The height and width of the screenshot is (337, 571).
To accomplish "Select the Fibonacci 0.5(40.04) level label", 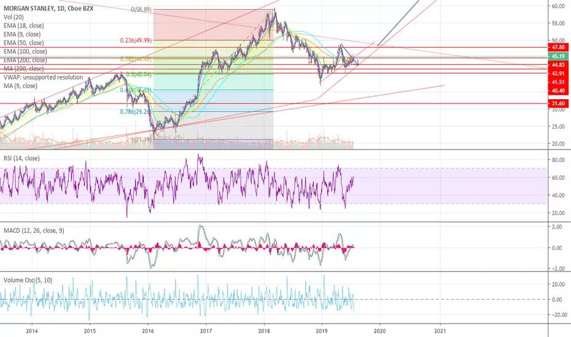I will (138, 74).
